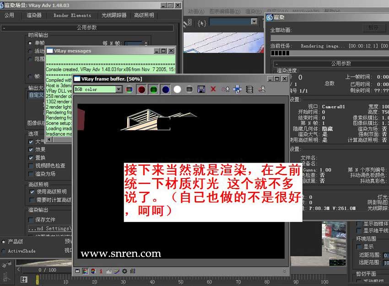Save image with floppy disk icon
The height and width of the screenshot is (286, 389).
coord(201,89)
